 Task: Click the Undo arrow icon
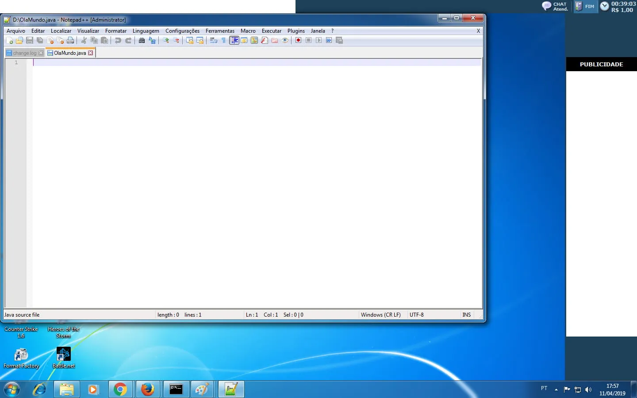[118, 40]
